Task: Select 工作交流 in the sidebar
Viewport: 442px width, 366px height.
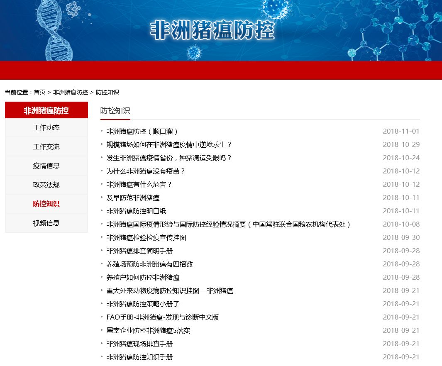Action: pos(46,147)
